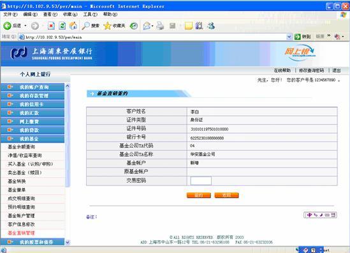Expand the address bar dropdown arrow

point(289,37)
